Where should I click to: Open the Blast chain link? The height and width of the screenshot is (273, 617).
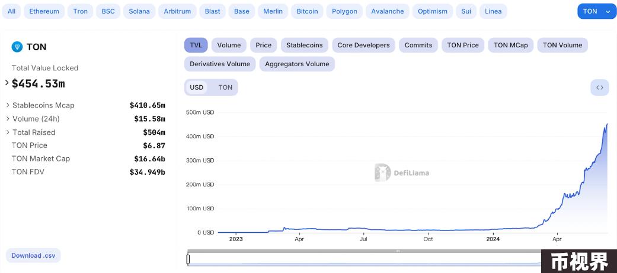coord(212,11)
